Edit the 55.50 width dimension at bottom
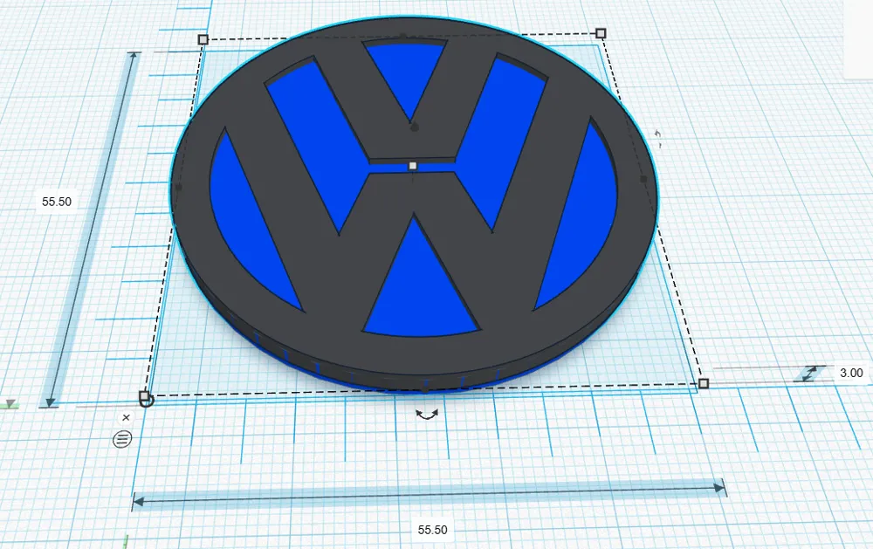Viewport: 873px width, 549px height. point(433,530)
